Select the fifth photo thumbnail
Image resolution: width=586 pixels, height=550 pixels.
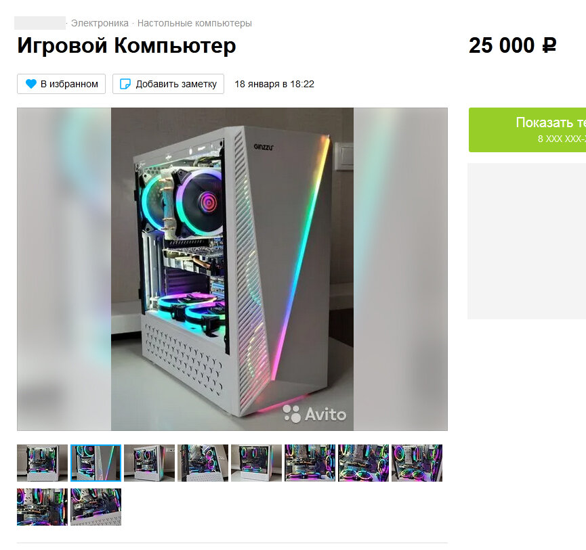(x=256, y=463)
